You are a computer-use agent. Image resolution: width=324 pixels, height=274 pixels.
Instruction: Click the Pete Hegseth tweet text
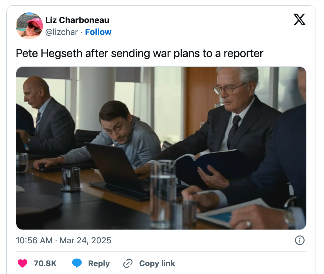[x=140, y=53]
